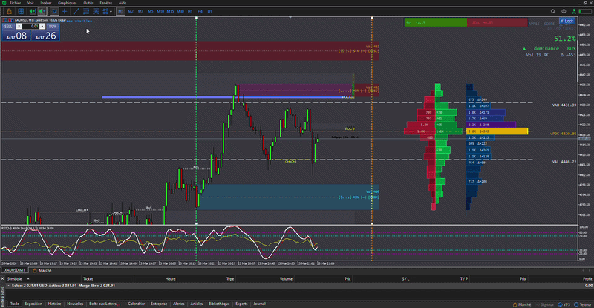Open the search magnifier icon

point(552,11)
